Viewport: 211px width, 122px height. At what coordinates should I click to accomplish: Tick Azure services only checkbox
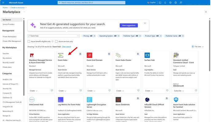[57, 41]
